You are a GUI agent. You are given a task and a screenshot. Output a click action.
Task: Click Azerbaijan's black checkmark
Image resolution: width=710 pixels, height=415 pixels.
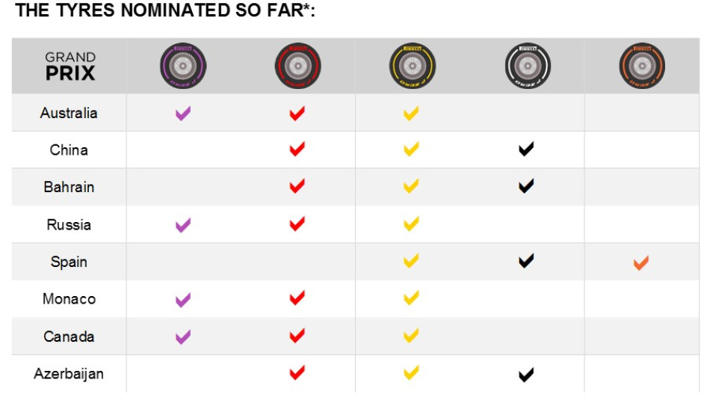[526, 374]
